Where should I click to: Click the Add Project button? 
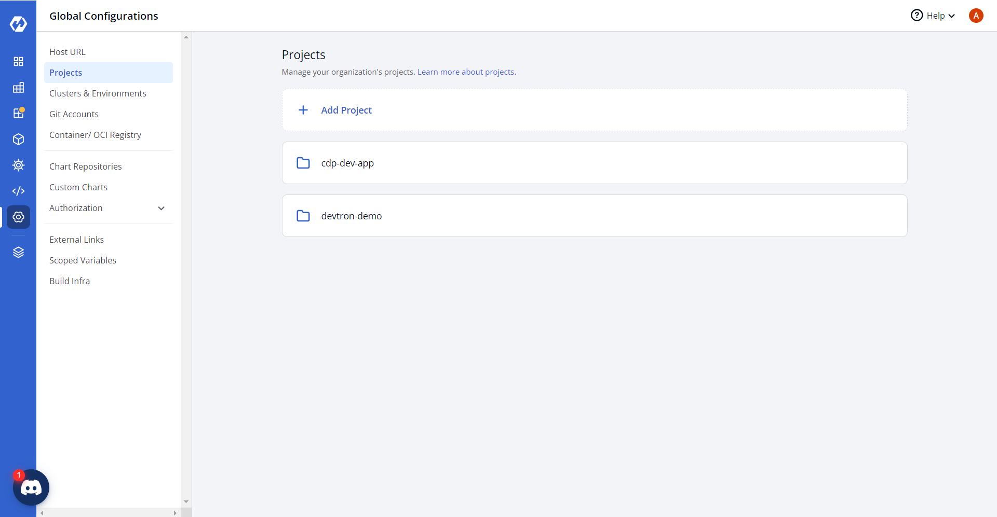click(x=346, y=110)
